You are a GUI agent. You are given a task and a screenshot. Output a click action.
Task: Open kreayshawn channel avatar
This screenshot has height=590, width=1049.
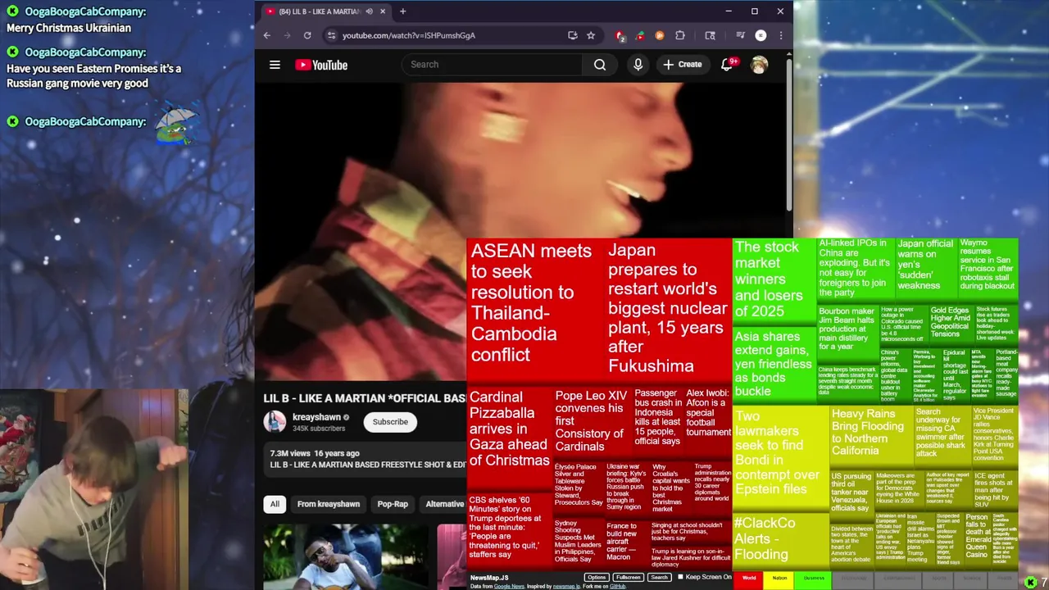click(275, 421)
